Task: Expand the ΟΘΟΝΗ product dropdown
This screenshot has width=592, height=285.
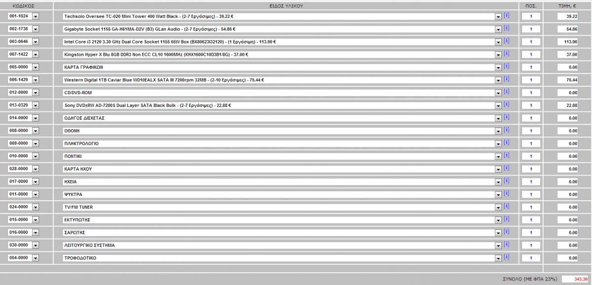Action: [x=498, y=131]
